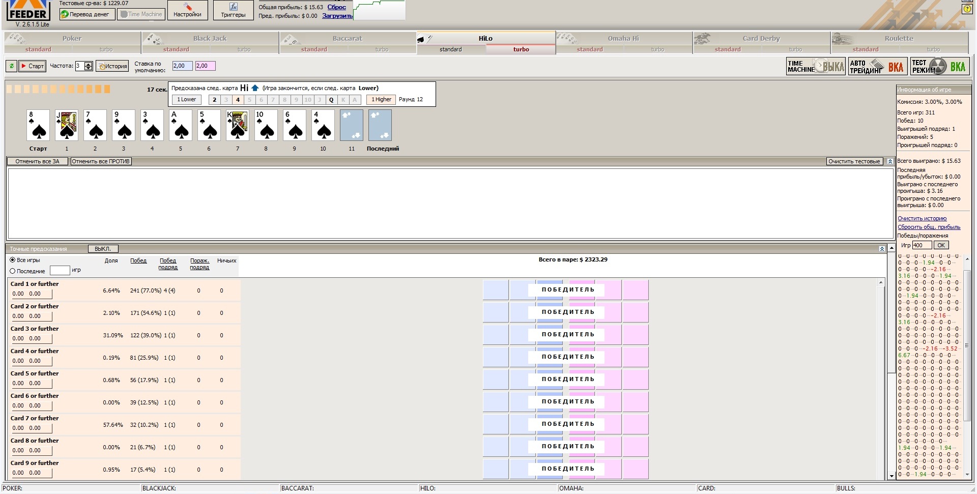Toggle the ТЕСТ РЕЖИМ ВКЛ switch
977x494 pixels.
click(x=939, y=67)
